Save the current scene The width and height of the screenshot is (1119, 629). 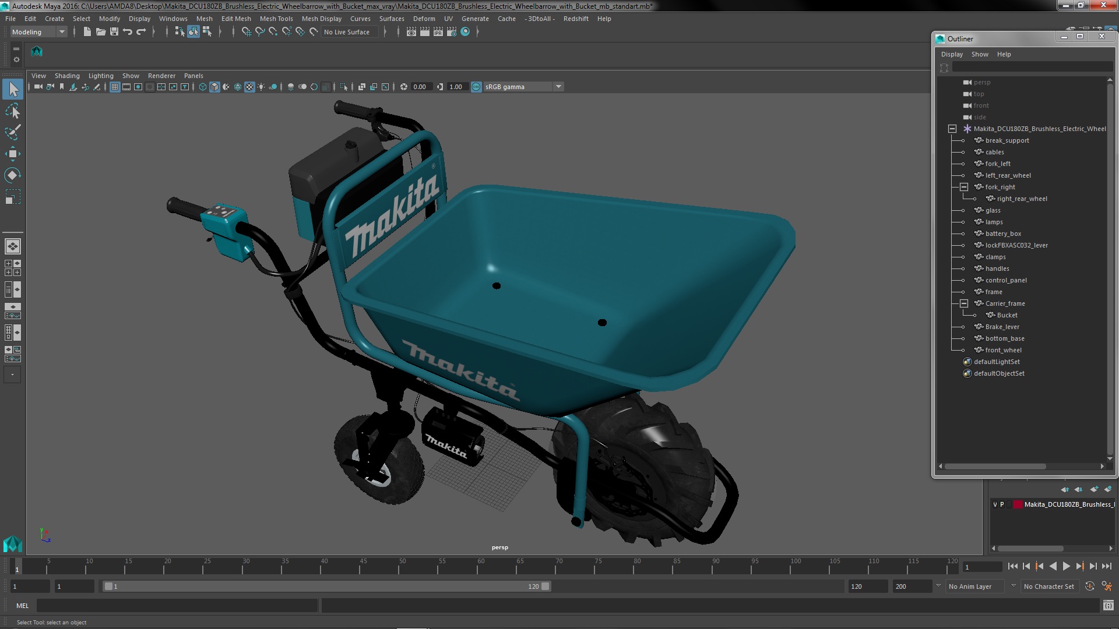coord(114,32)
